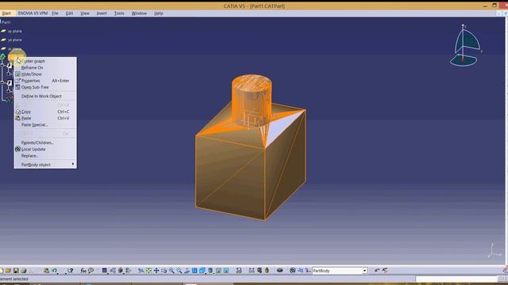The image size is (508, 285).
Task: Open the Window menu
Action: [x=139, y=13]
